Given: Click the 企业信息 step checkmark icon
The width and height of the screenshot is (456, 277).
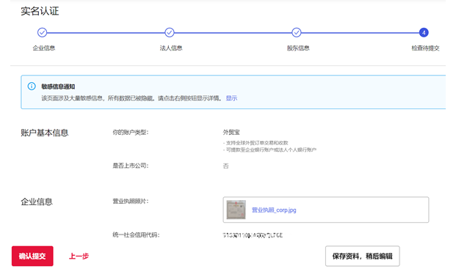Looking at the screenshot, I should 42,32.
